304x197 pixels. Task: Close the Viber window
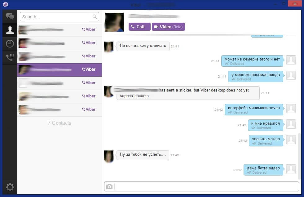[x=295, y=3]
